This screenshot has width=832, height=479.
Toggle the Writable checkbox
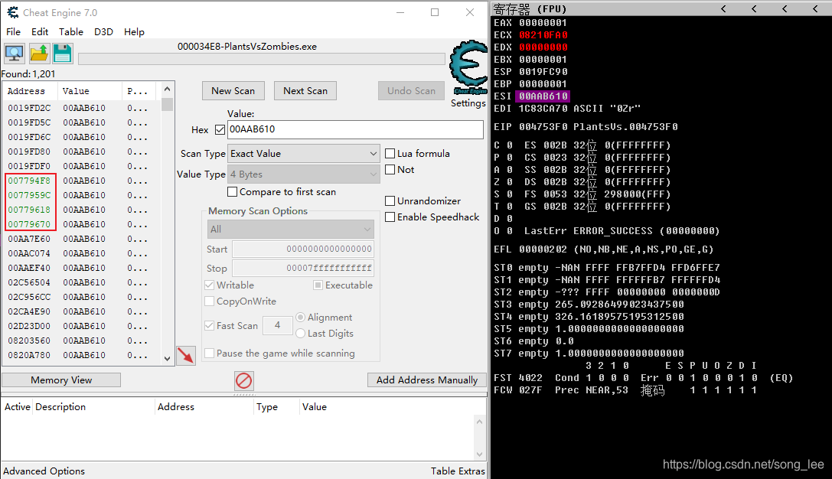(x=210, y=285)
